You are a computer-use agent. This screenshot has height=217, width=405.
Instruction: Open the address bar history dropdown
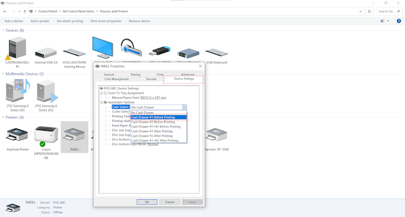(361, 11)
